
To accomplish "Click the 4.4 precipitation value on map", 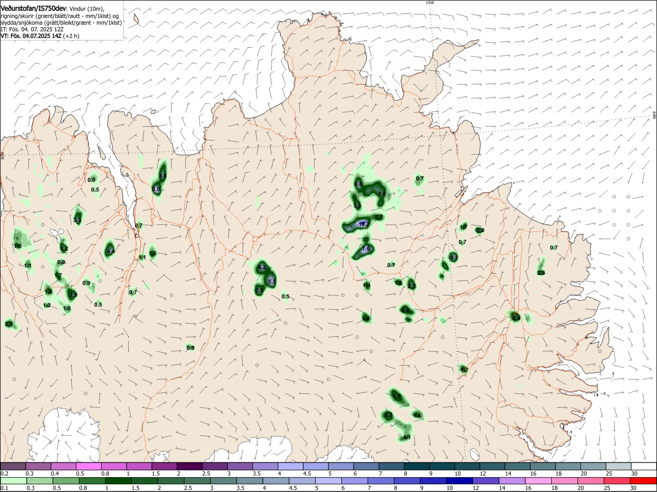I will click(110, 251).
